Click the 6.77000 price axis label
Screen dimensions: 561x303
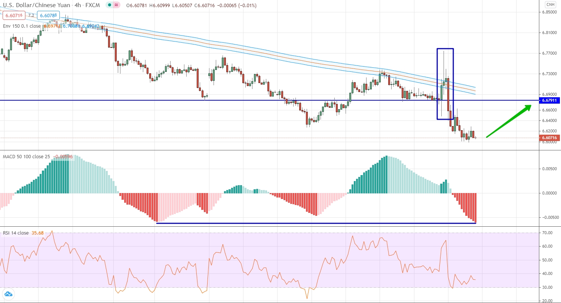point(549,53)
